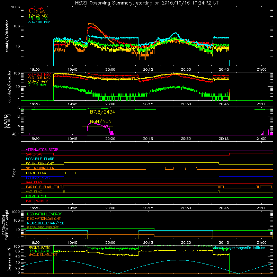The height and width of the screenshot is (277, 277).
Task: Click the PARTICLE_FLAG label
Action: [39, 187]
